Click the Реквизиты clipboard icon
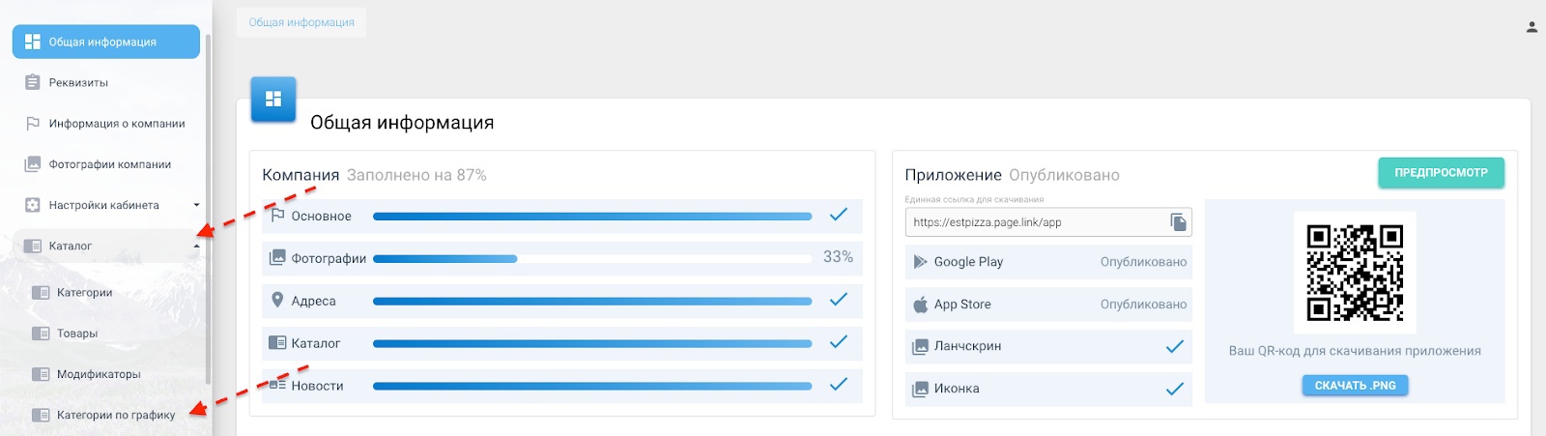This screenshot has height=436, width=1546. point(33,83)
